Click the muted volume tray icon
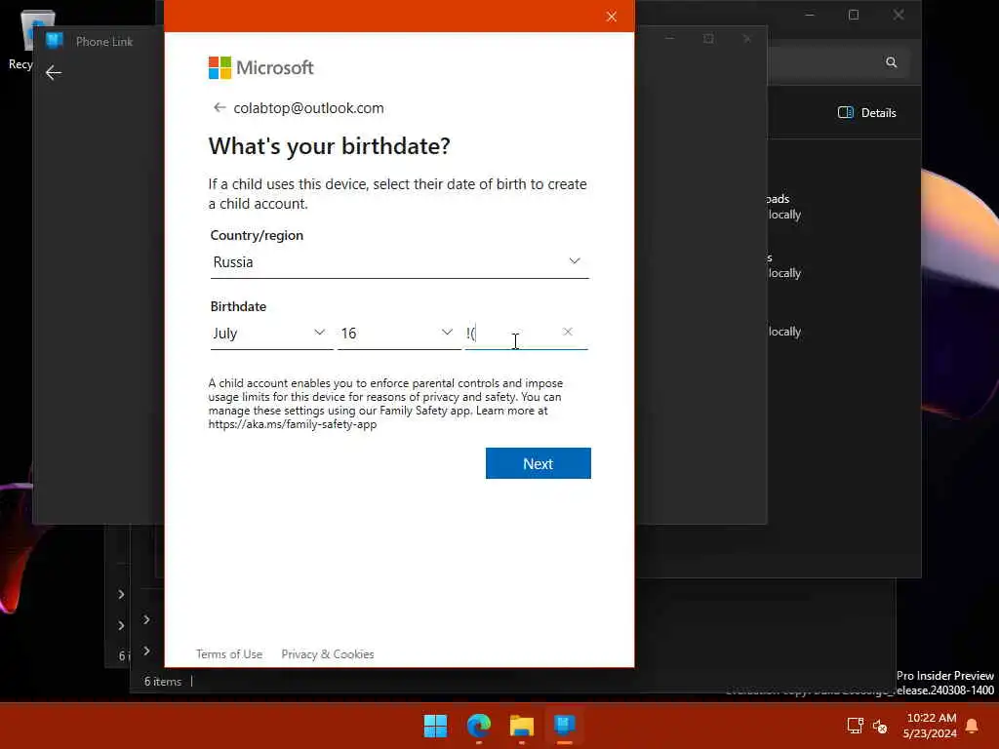This screenshot has width=999, height=749. pos(880,726)
